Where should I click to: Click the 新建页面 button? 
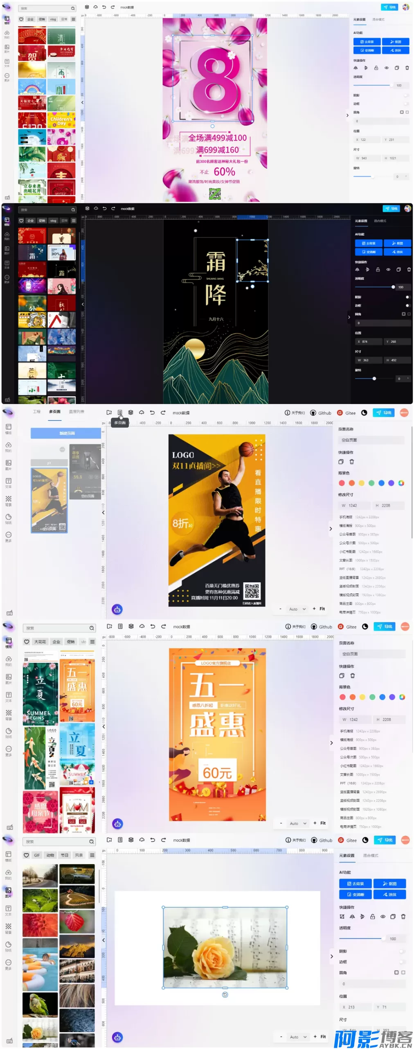coord(66,433)
